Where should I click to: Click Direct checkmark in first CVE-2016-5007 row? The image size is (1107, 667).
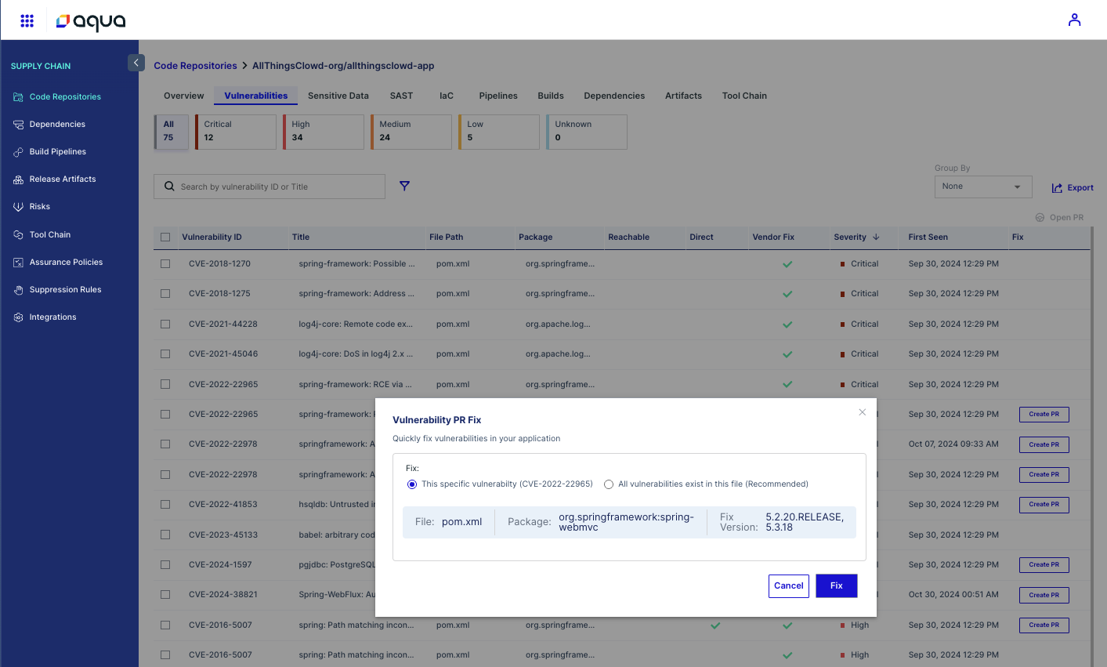point(715,625)
